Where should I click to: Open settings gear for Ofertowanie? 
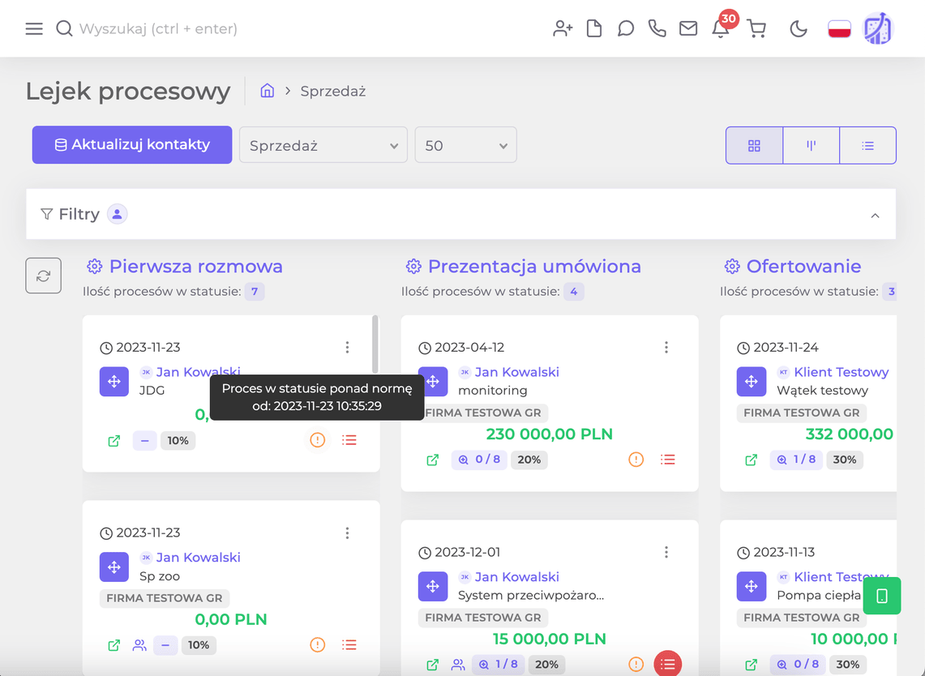click(x=732, y=266)
